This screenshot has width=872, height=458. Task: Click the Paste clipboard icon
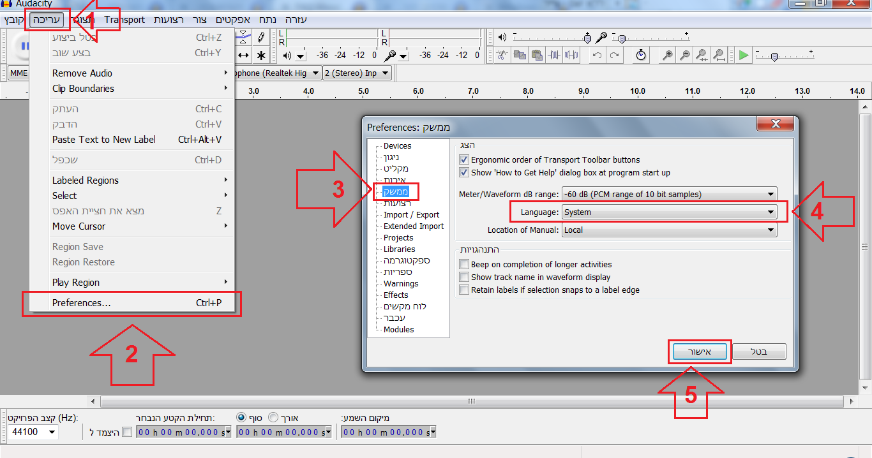pos(537,55)
